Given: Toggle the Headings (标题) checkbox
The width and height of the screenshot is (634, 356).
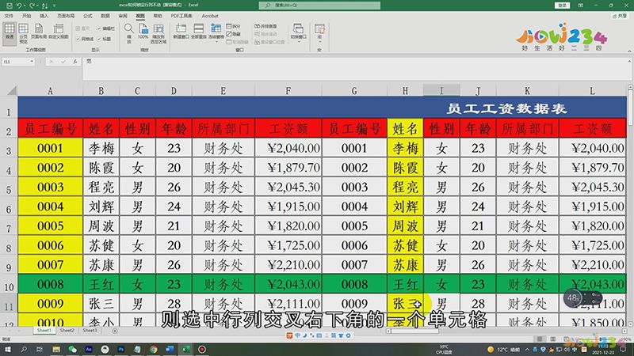Looking at the screenshot, I should click(x=104, y=39).
